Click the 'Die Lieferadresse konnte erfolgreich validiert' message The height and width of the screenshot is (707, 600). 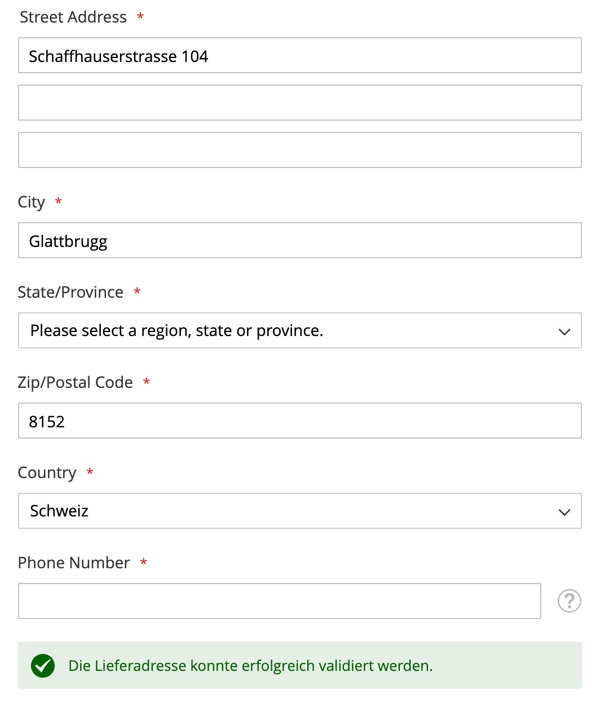[x=250, y=666]
